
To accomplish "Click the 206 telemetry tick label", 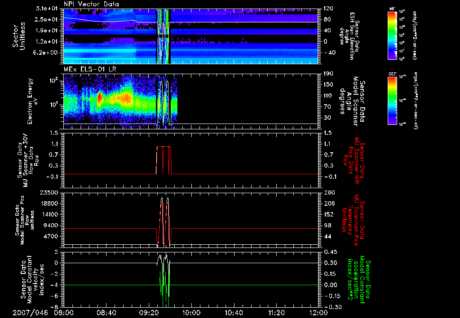I will click(x=328, y=203).
